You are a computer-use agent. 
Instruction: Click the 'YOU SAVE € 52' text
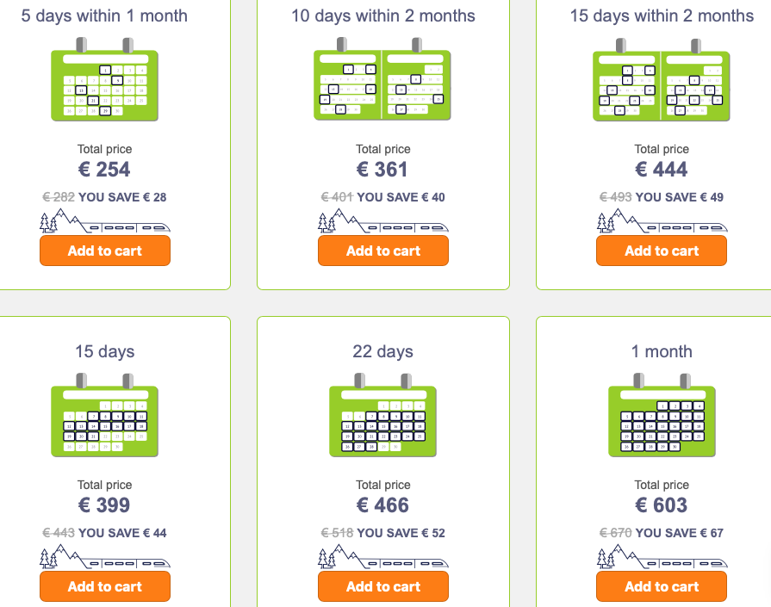(x=401, y=533)
